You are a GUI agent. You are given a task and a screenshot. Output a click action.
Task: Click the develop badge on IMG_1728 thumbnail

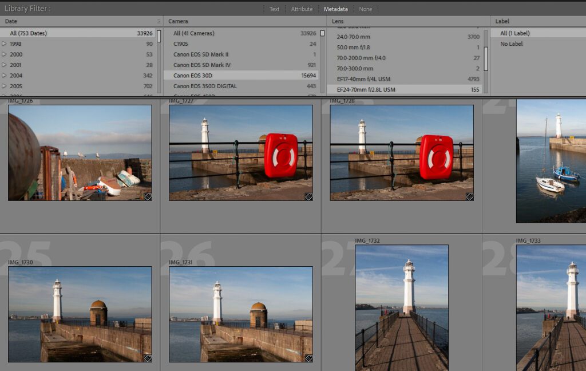coord(469,196)
